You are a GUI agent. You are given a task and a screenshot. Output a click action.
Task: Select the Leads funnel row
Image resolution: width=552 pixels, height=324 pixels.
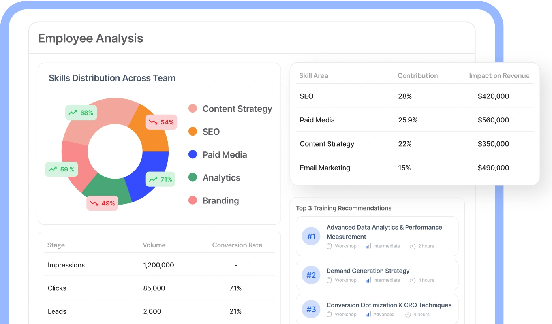pos(160,311)
